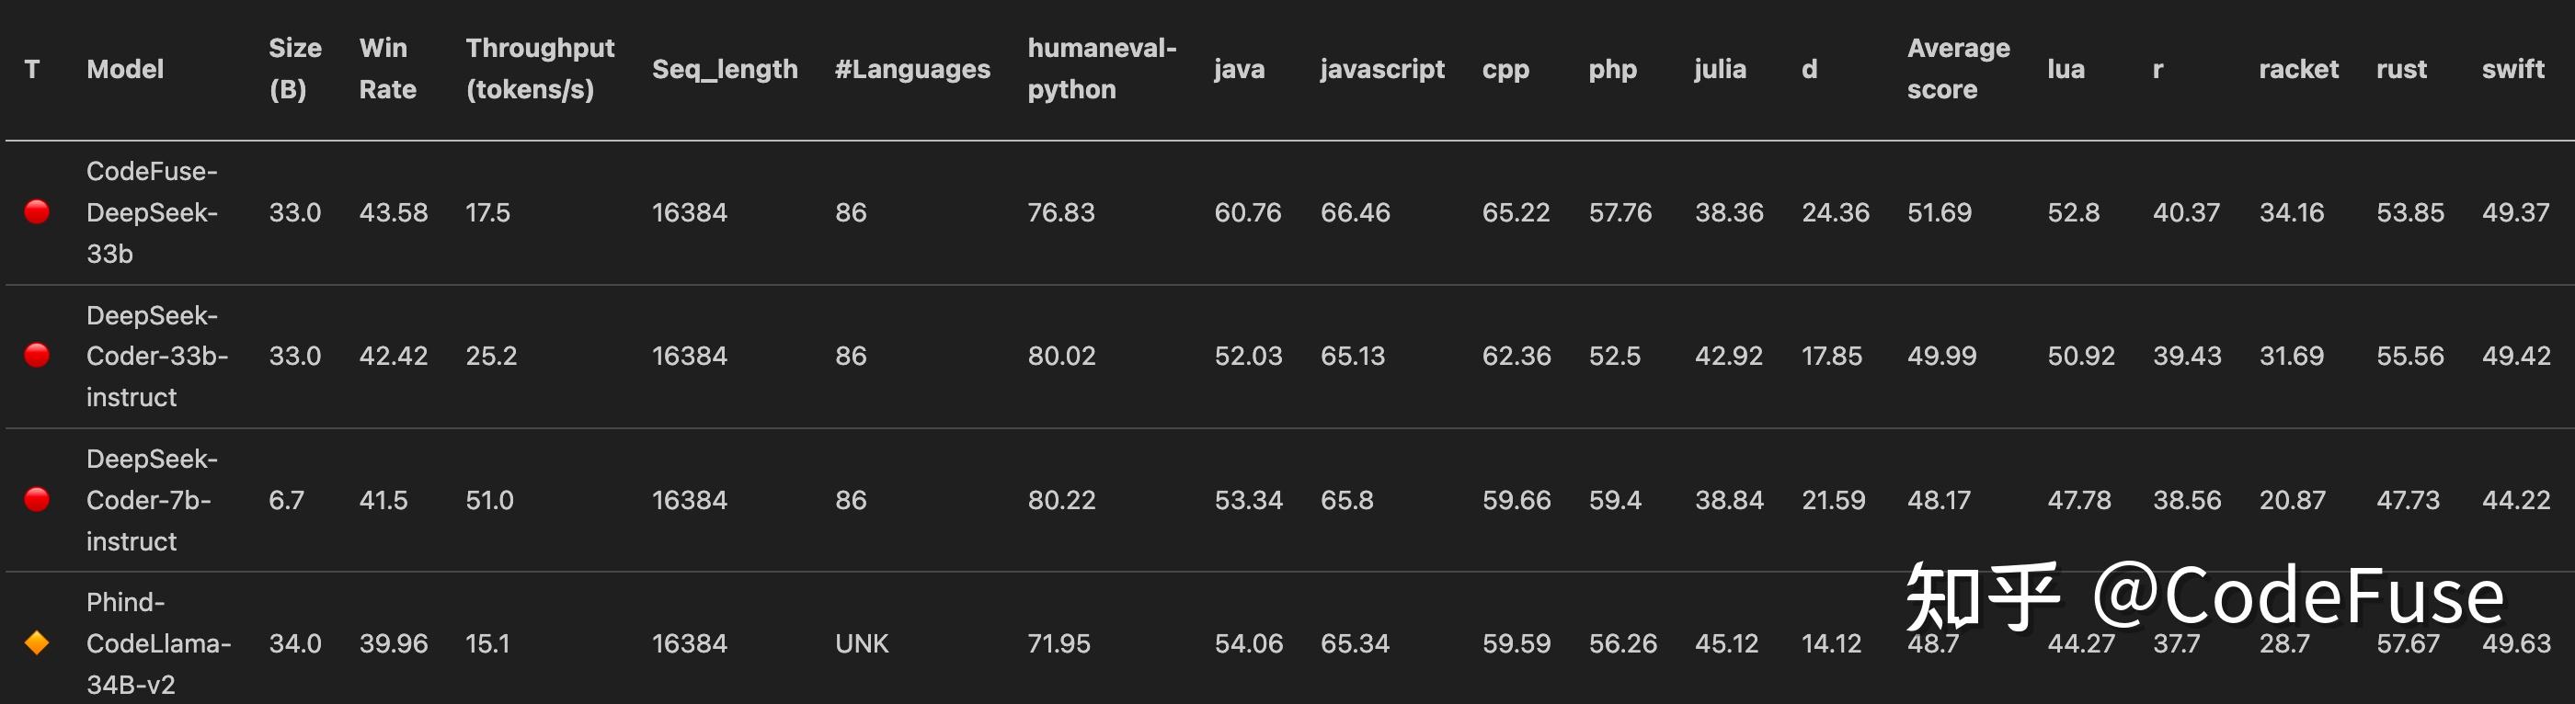Click the swift column header
This screenshot has width=2575, height=704.
coord(2513,69)
